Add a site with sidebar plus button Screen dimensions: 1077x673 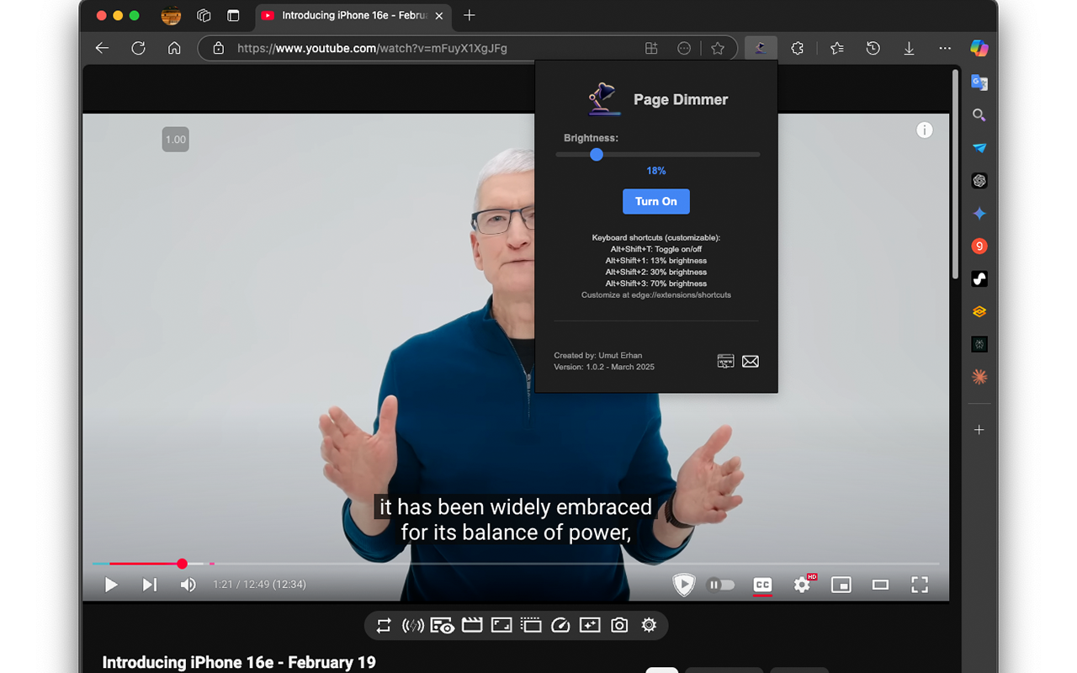tap(979, 429)
